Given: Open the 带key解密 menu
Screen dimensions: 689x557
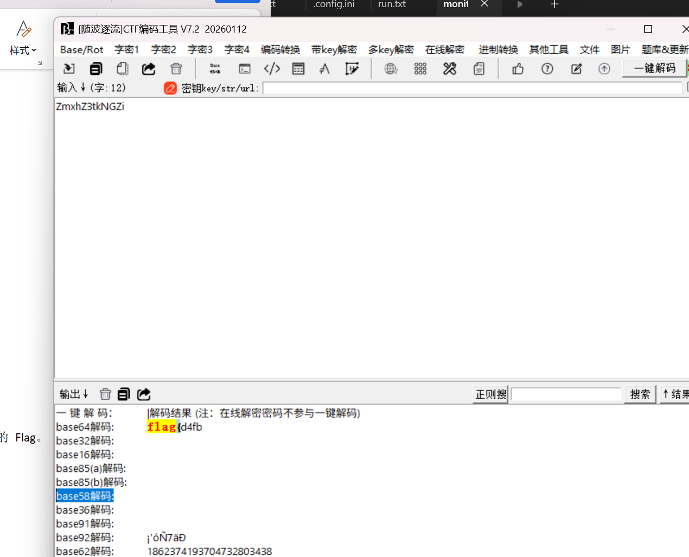Looking at the screenshot, I should tap(334, 50).
